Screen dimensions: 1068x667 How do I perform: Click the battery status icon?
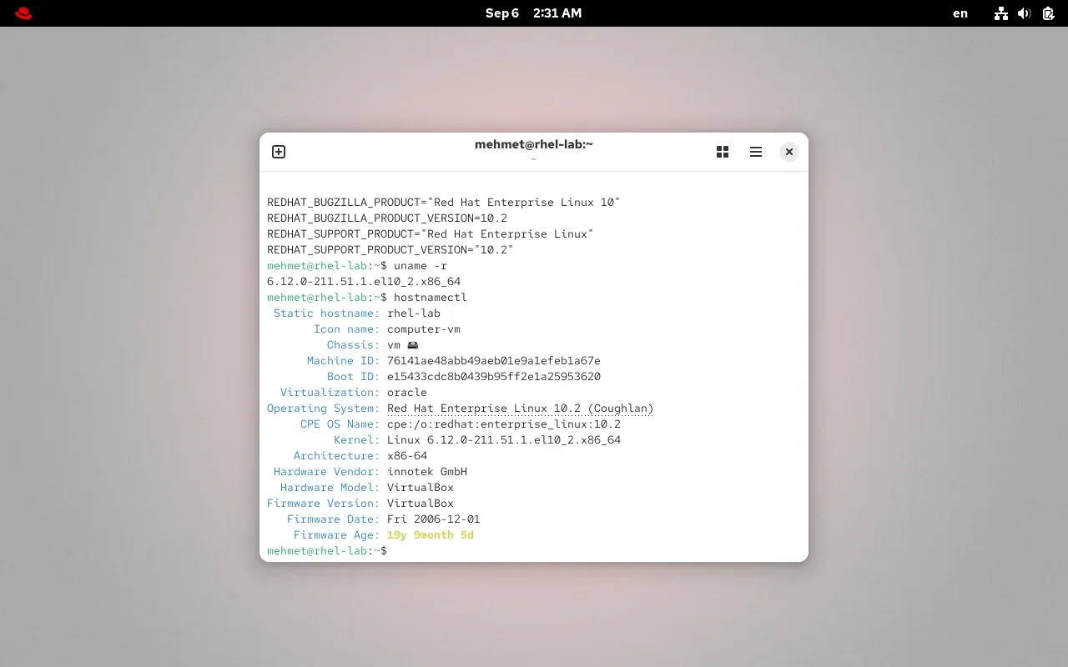(1049, 13)
